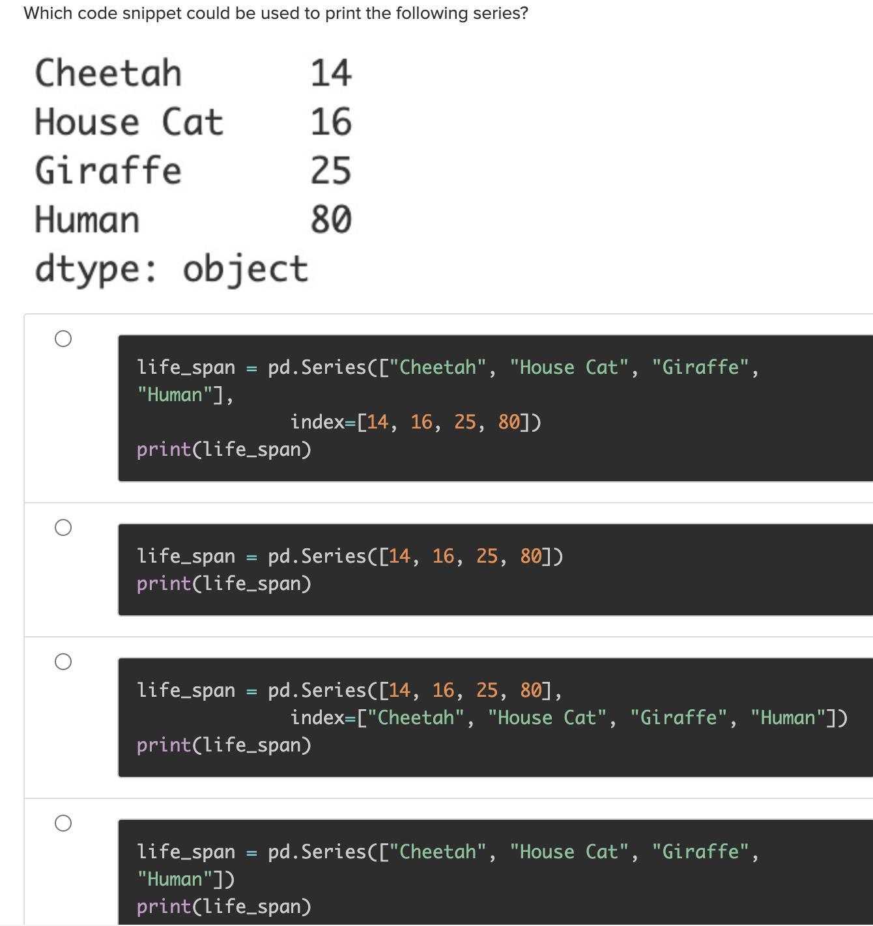Click the dtype: object output line

coord(171,269)
